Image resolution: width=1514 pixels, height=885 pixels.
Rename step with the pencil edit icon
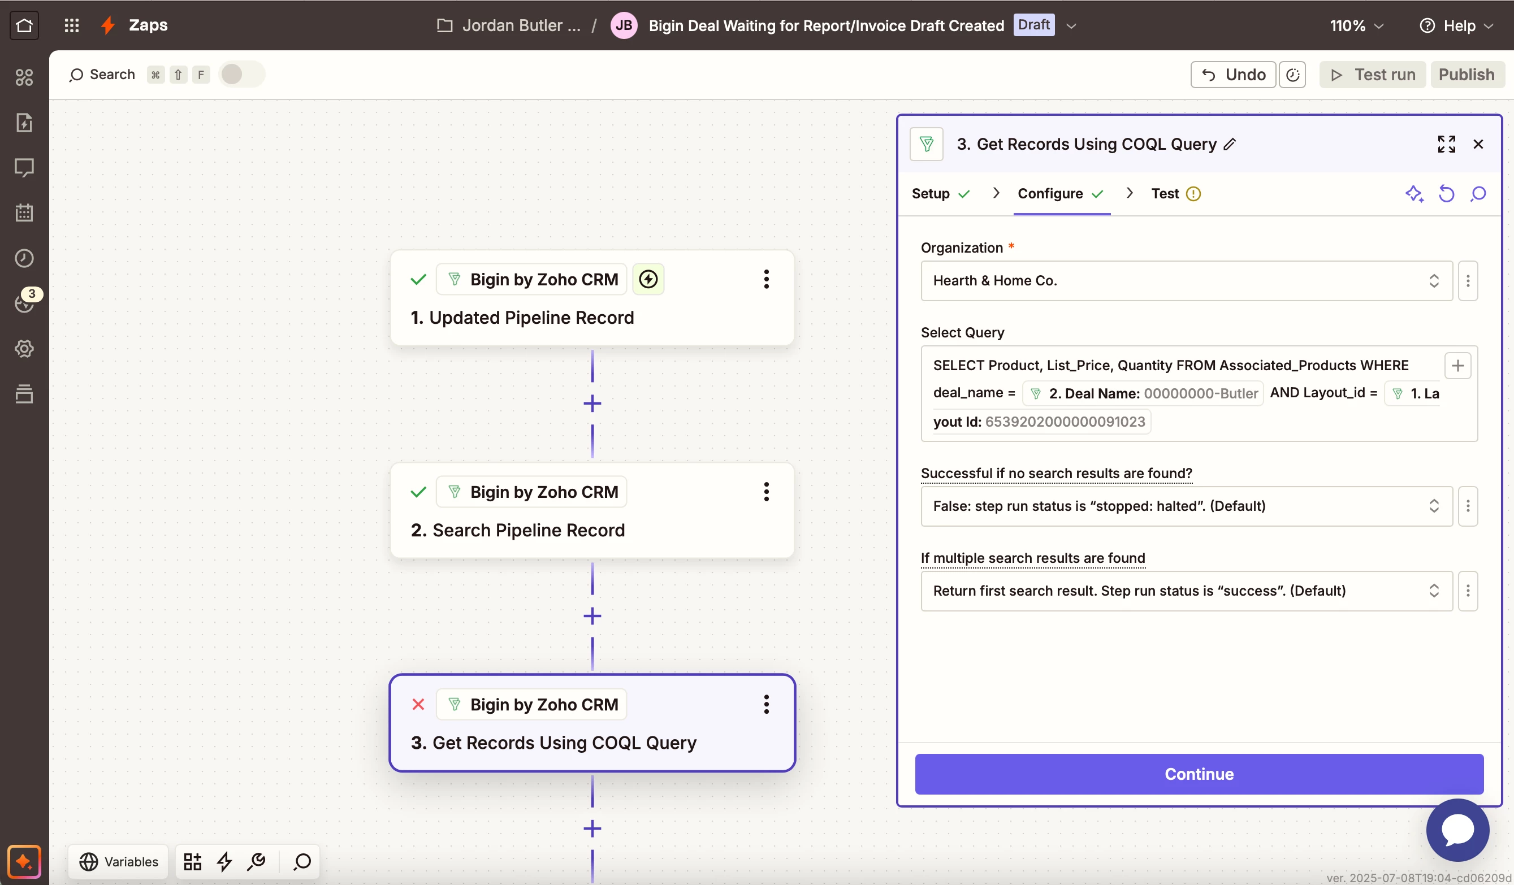pyautogui.click(x=1230, y=144)
